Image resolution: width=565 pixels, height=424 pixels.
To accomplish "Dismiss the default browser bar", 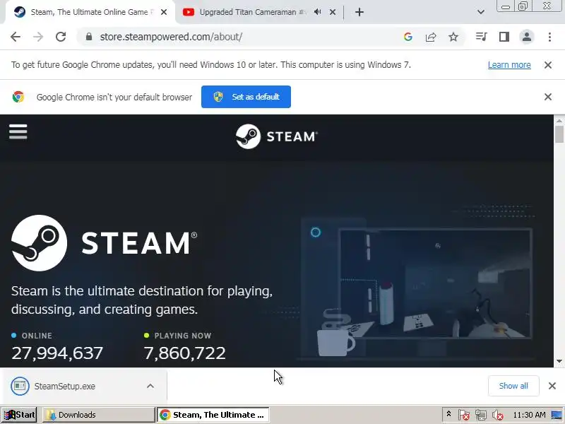I will coord(548,97).
